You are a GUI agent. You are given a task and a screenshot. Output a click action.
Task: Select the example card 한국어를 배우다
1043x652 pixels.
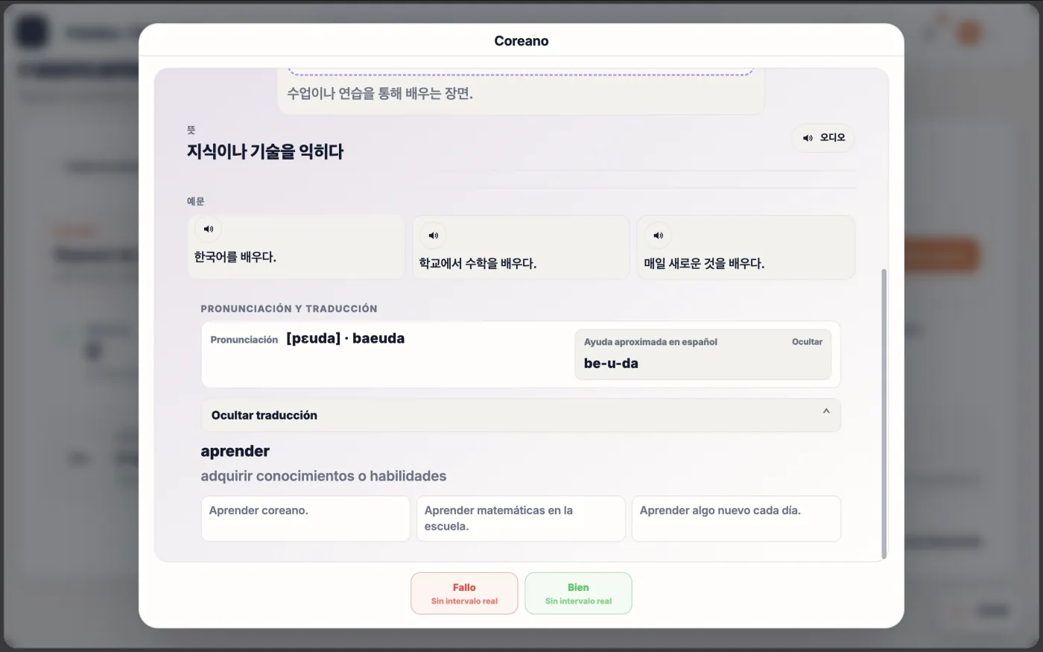(x=296, y=247)
